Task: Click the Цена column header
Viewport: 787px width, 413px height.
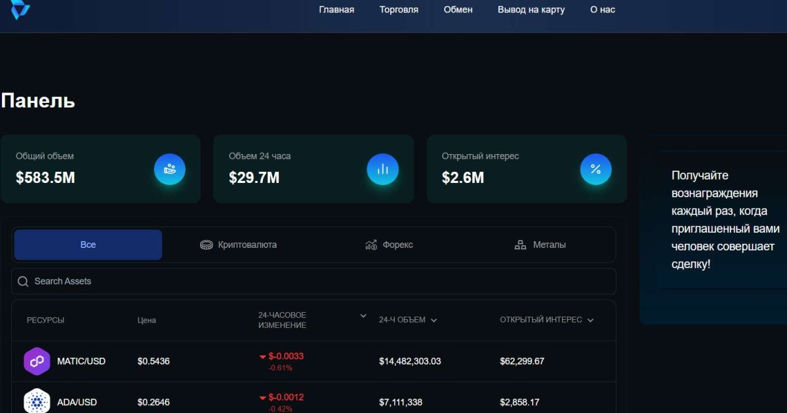Action: pyautogui.click(x=147, y=321)
